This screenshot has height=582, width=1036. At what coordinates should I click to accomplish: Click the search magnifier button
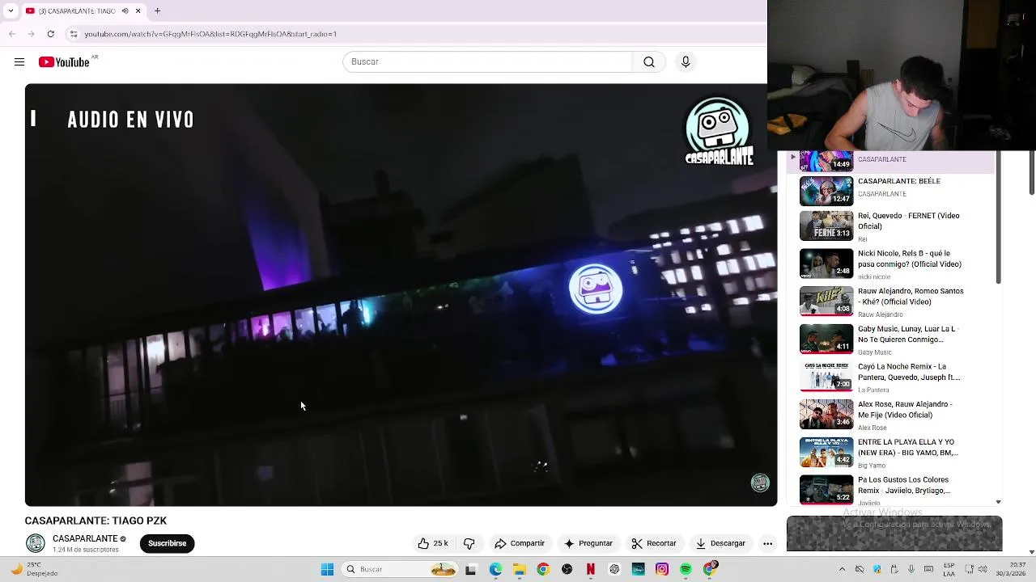(x=649, y=62)
